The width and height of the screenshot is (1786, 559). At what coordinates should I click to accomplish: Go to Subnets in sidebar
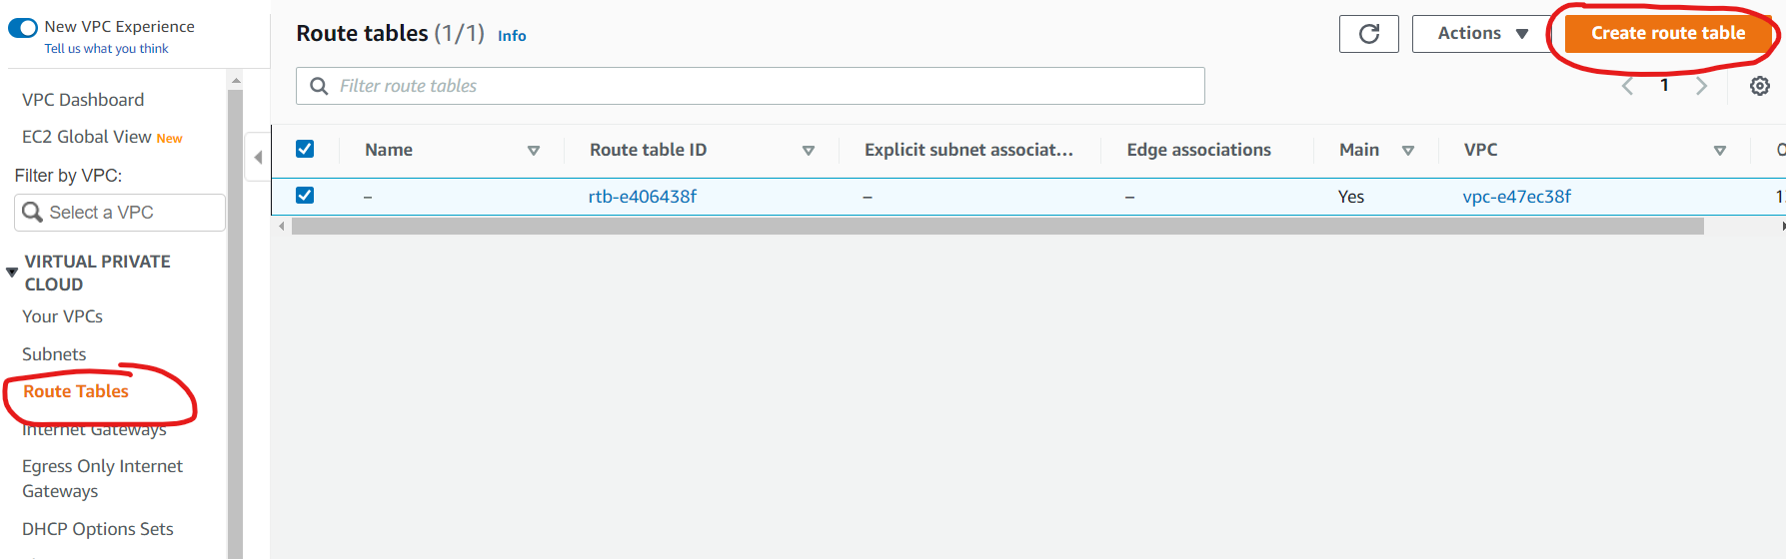click(x=54, y=354)
